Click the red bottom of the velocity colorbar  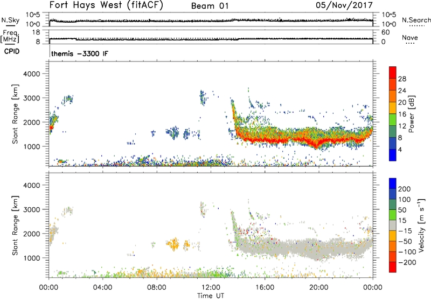pos(393,268)
